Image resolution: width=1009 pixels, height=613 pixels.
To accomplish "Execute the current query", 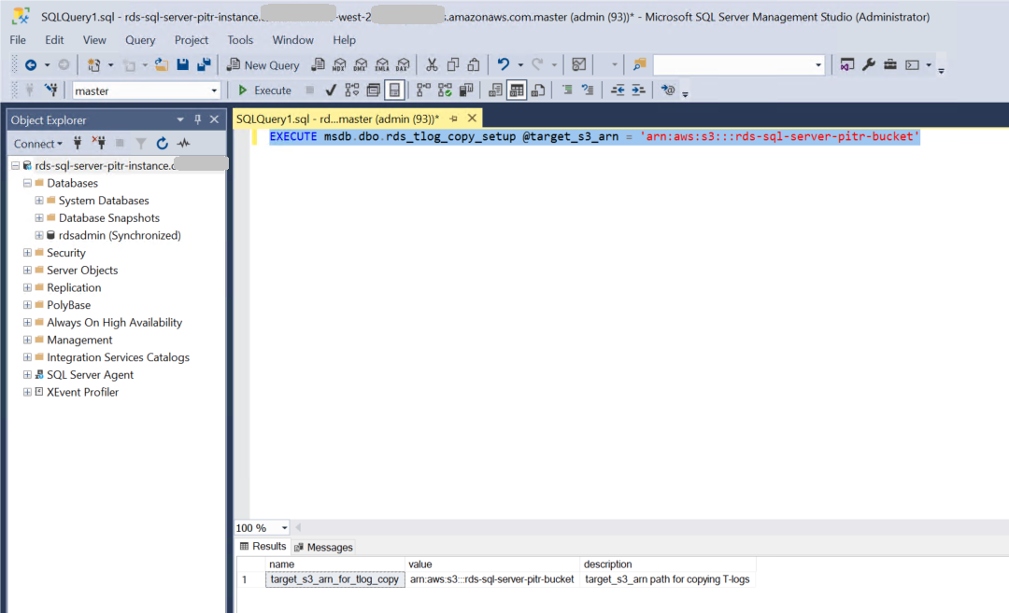I will 264,90.
